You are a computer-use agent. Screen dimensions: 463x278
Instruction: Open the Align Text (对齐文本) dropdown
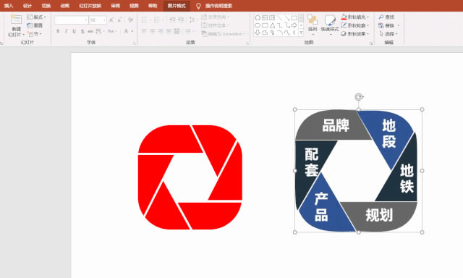[x=216, y=25]
